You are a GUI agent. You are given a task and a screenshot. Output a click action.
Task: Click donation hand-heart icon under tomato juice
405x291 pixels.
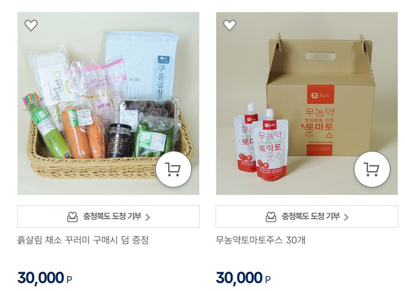271,217
